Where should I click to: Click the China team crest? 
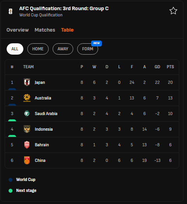coord(27,160)
